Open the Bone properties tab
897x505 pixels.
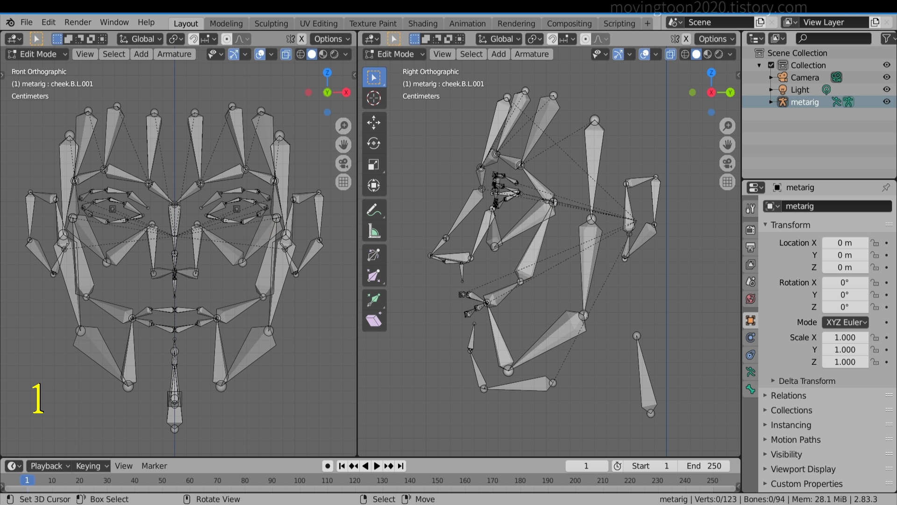[751, 389]
